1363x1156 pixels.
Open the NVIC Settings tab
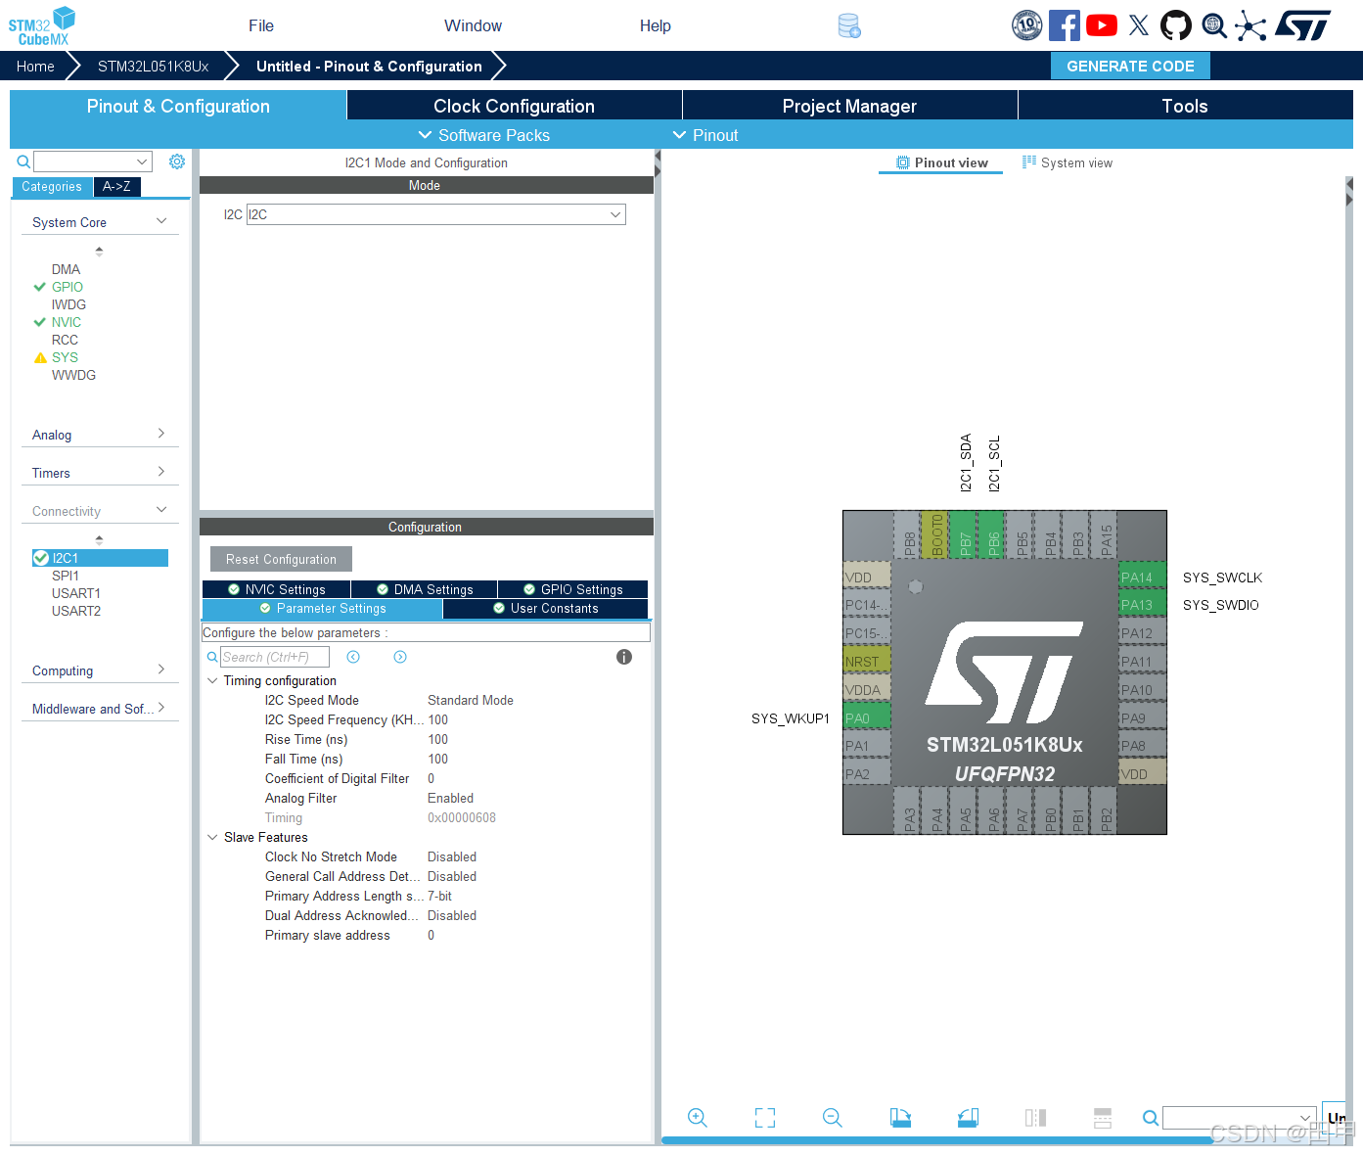tap(276, 589)
